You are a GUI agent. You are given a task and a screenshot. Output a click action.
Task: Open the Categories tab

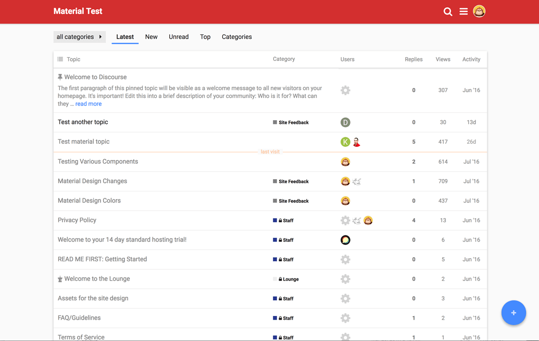[236, 37]
